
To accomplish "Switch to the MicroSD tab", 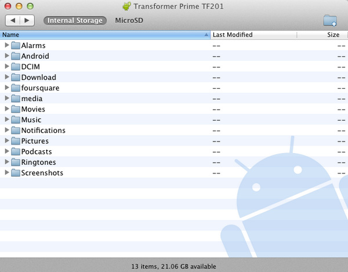I will [x=129, y=21].
